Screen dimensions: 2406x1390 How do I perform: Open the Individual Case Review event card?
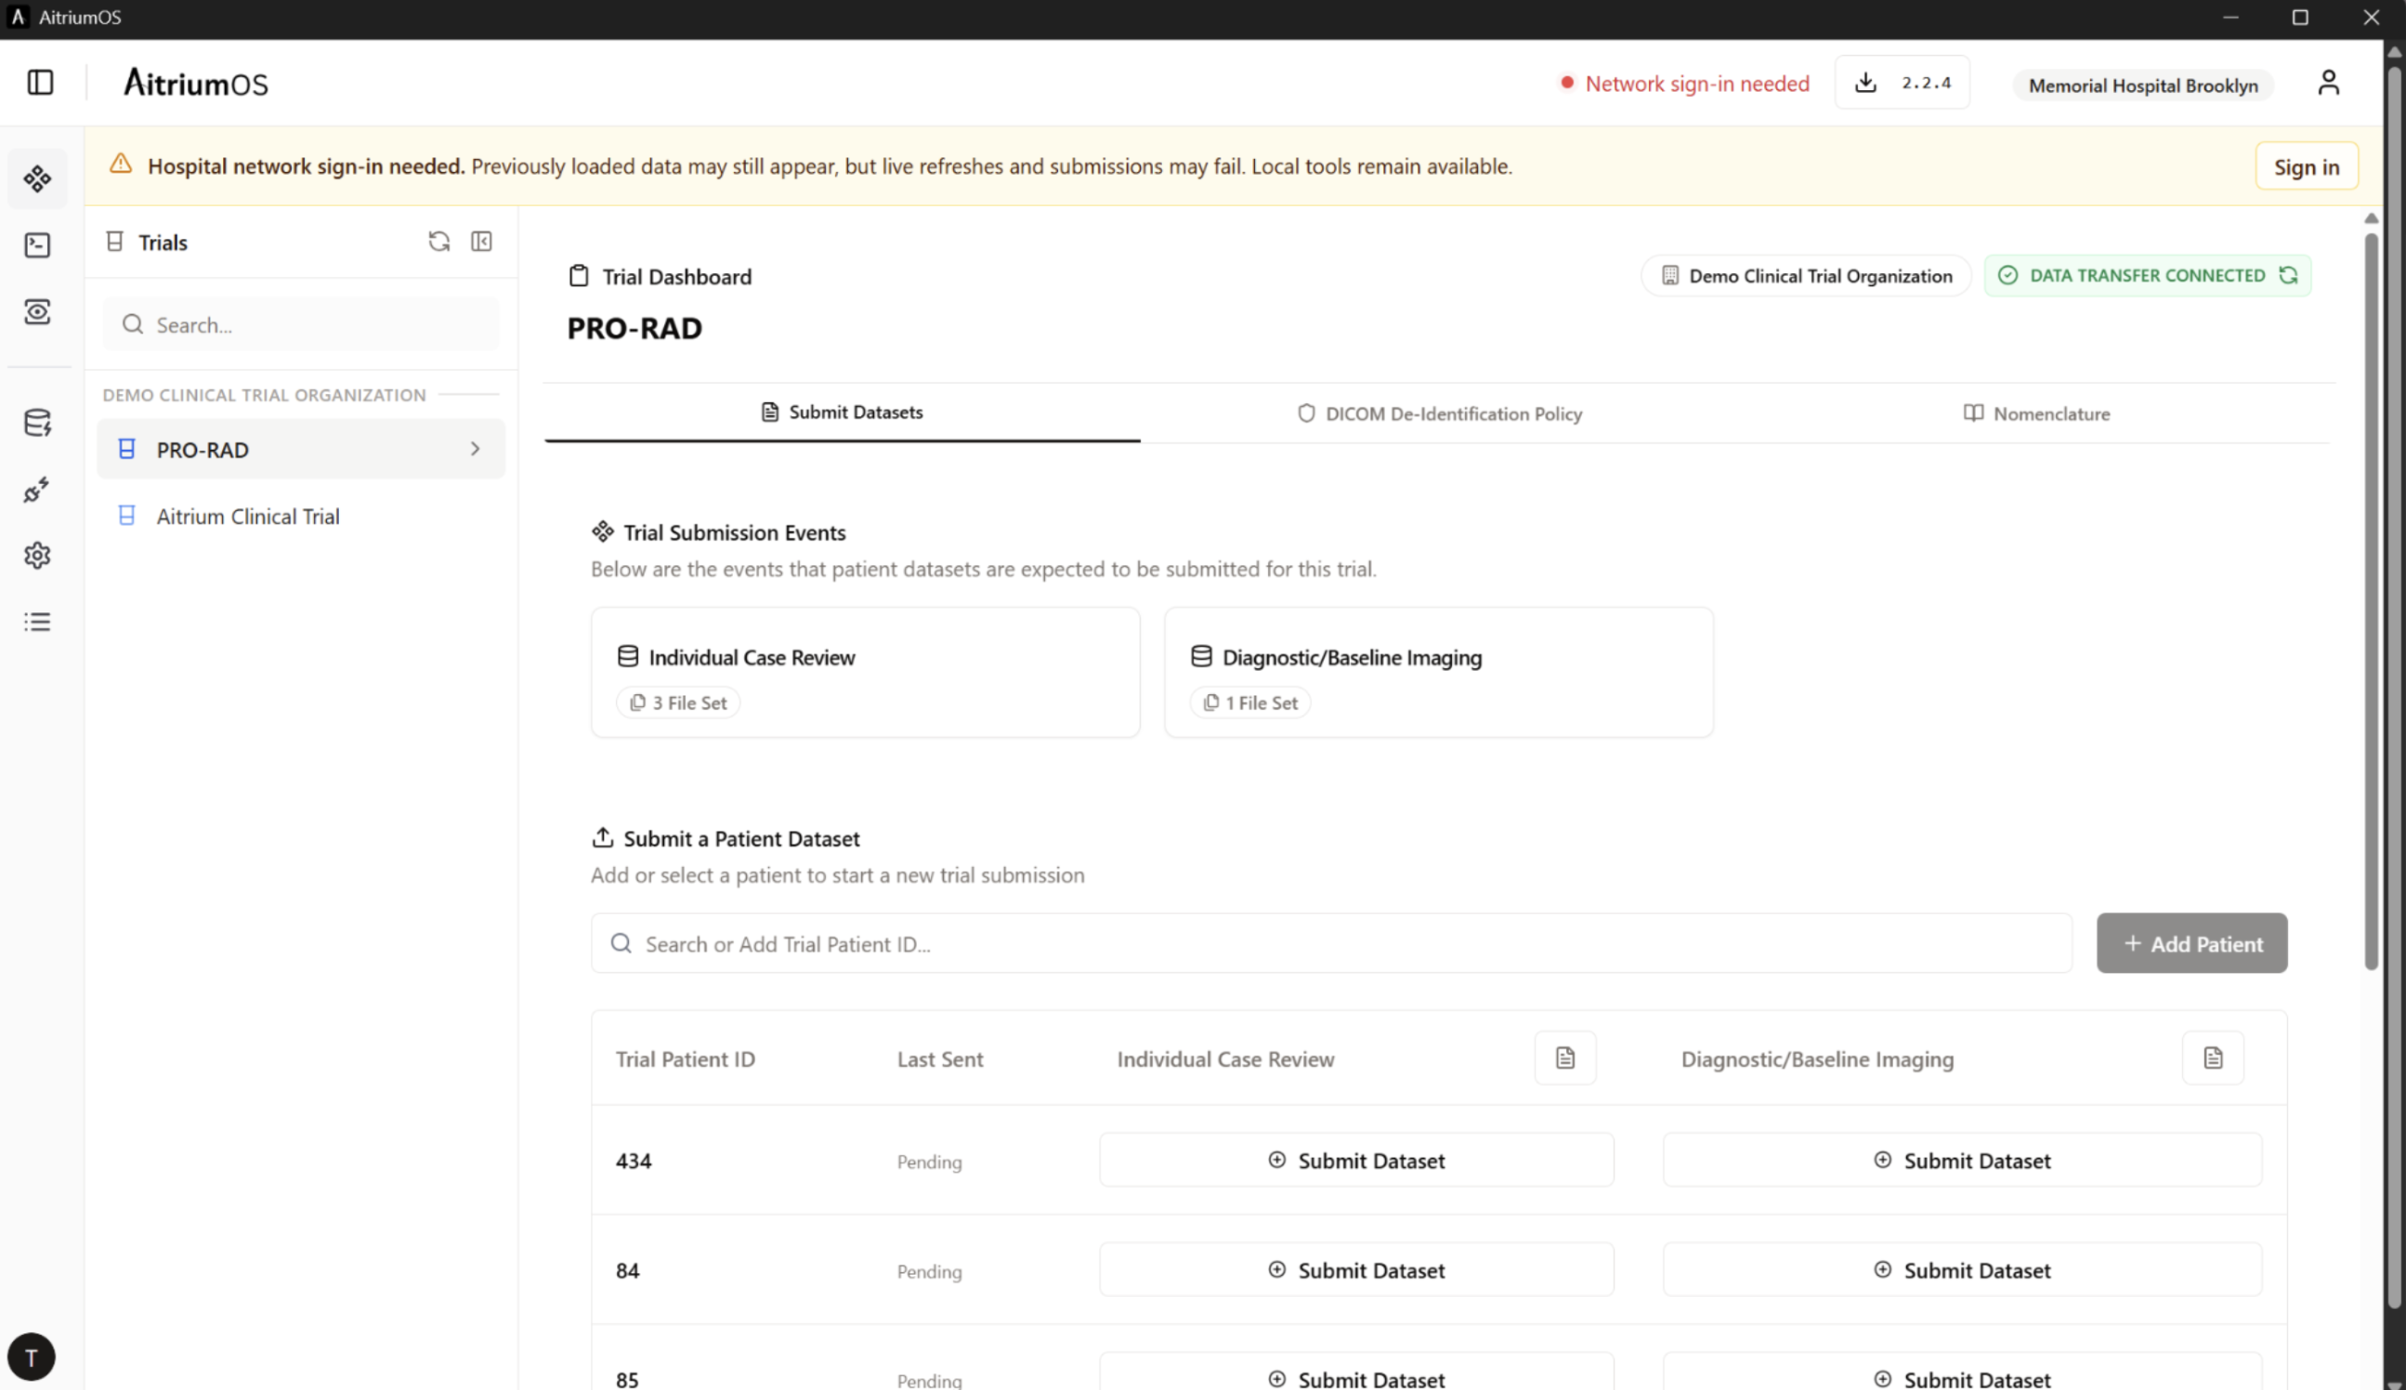coord(866,672)
